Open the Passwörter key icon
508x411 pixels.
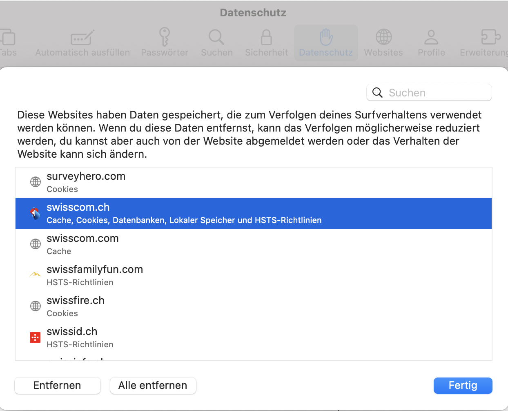point(164,37)
